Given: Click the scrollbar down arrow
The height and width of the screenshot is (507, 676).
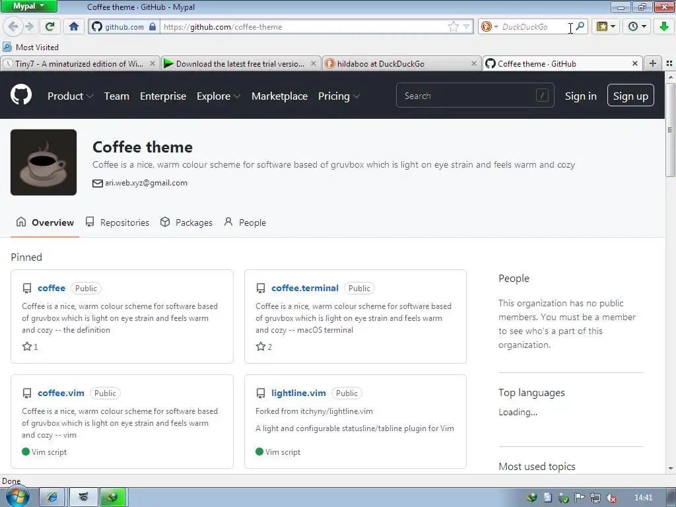Looking at the screenshot, I should click(671, 468).
